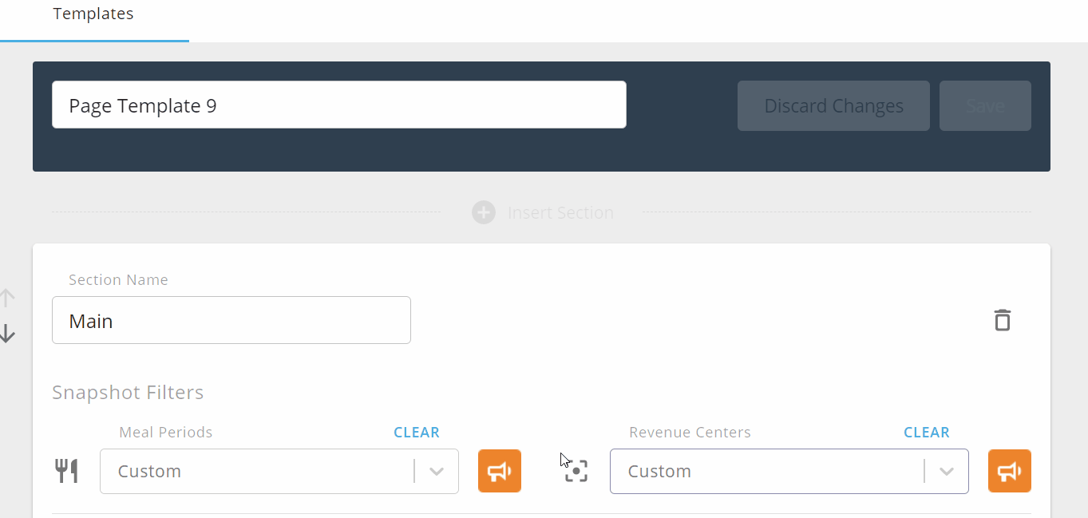
Task: Delete the Main section via trash icon
Action: 1002,320
